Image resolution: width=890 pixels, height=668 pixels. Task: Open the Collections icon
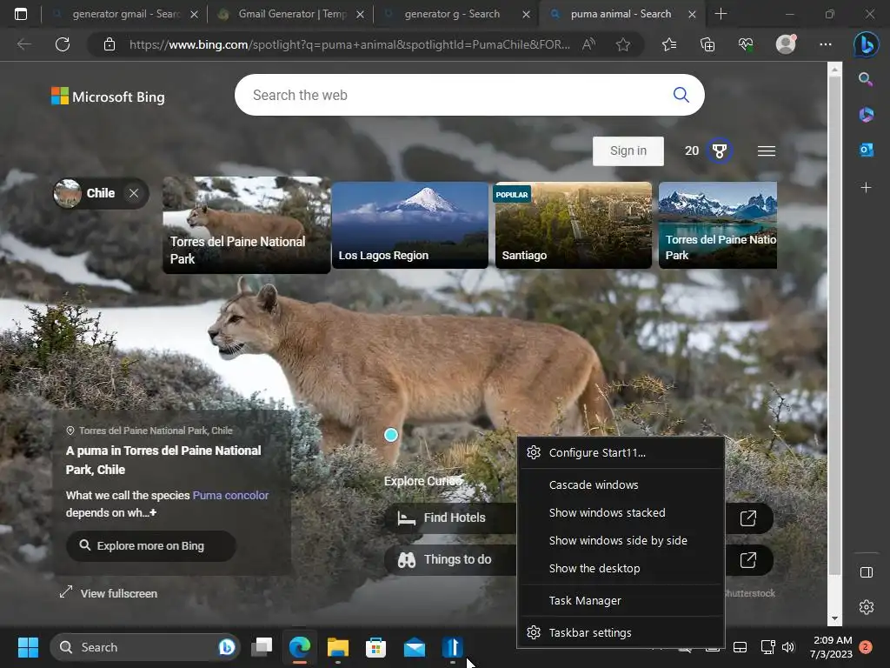tap(707, 44)
